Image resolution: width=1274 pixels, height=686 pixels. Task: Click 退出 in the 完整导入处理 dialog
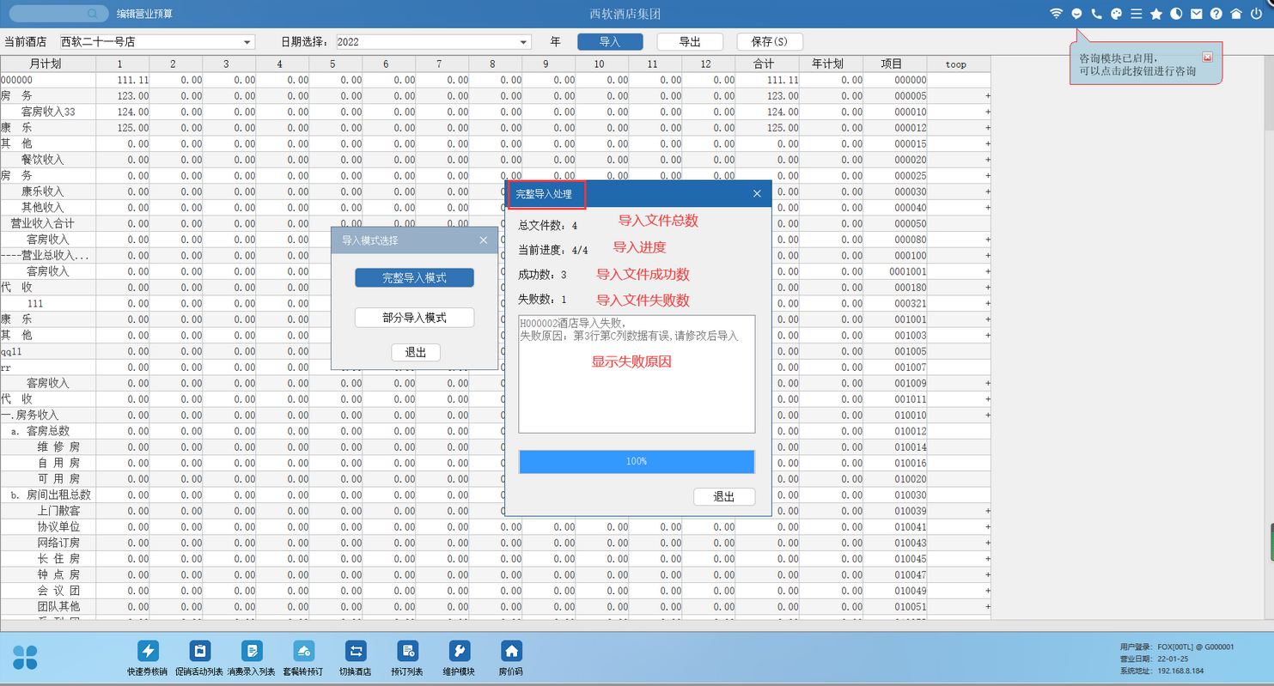[x=724, y=496]
